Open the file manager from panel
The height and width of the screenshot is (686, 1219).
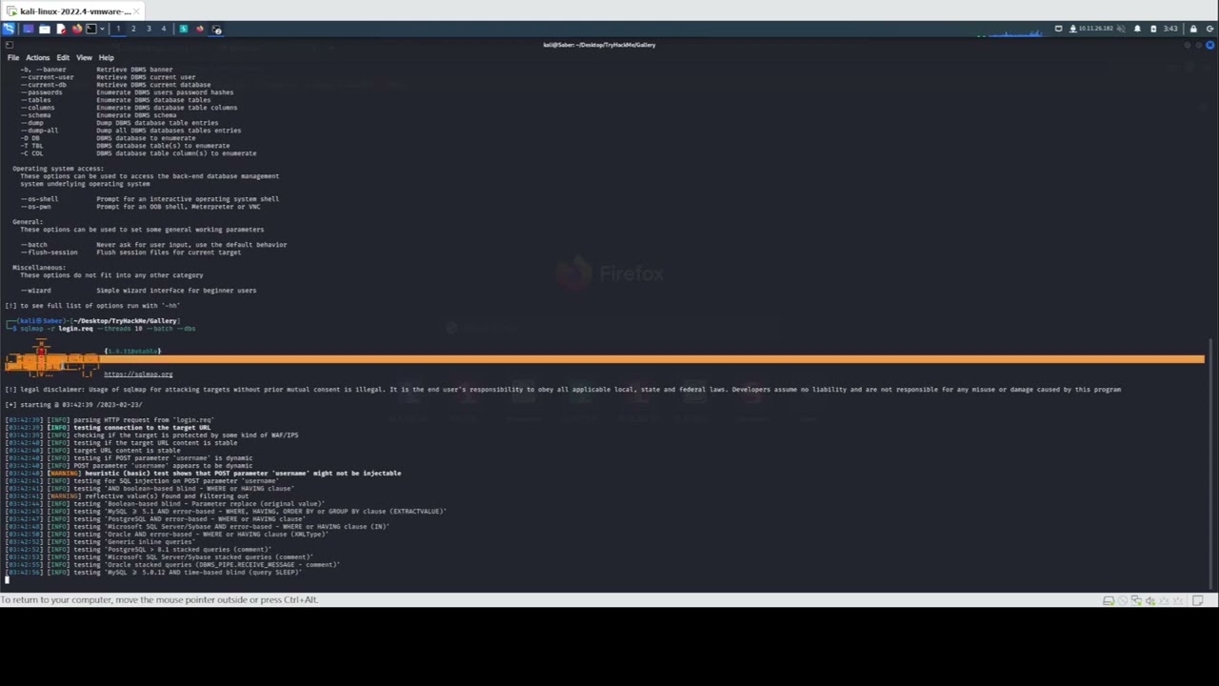pos(45,29)
